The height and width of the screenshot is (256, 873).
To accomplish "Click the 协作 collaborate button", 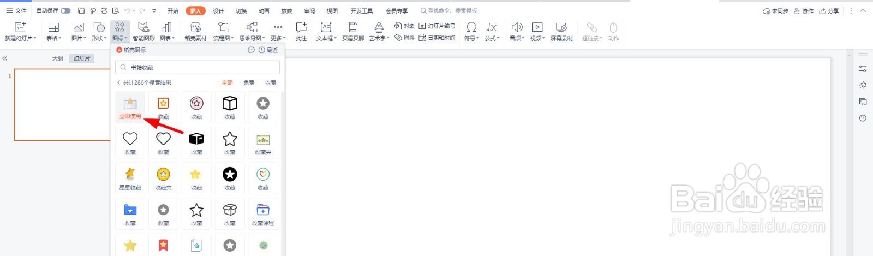I will (x=804, y=11).
